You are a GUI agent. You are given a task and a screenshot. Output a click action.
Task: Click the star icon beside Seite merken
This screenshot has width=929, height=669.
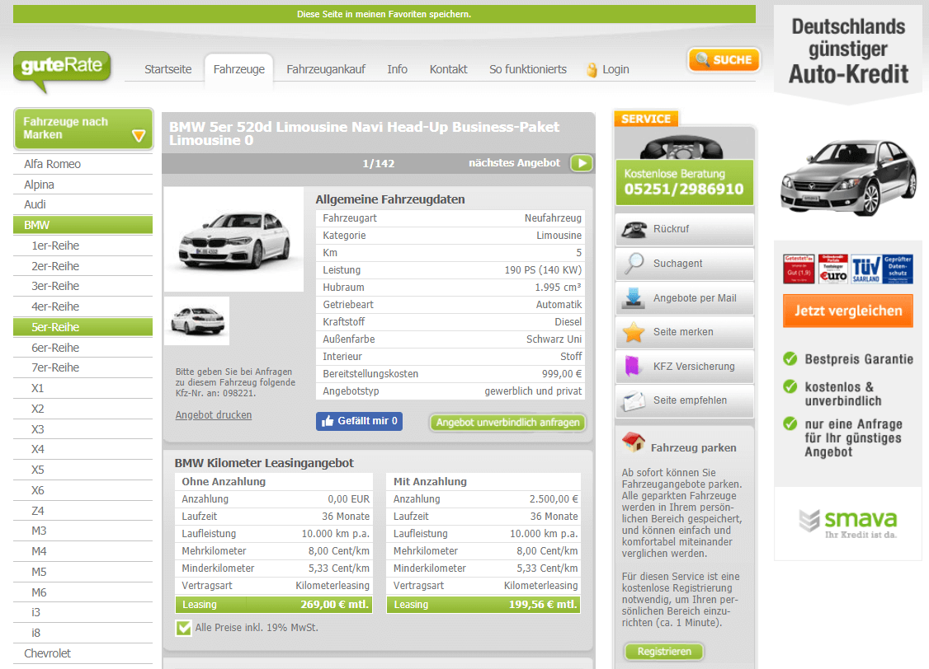[634, 332]
